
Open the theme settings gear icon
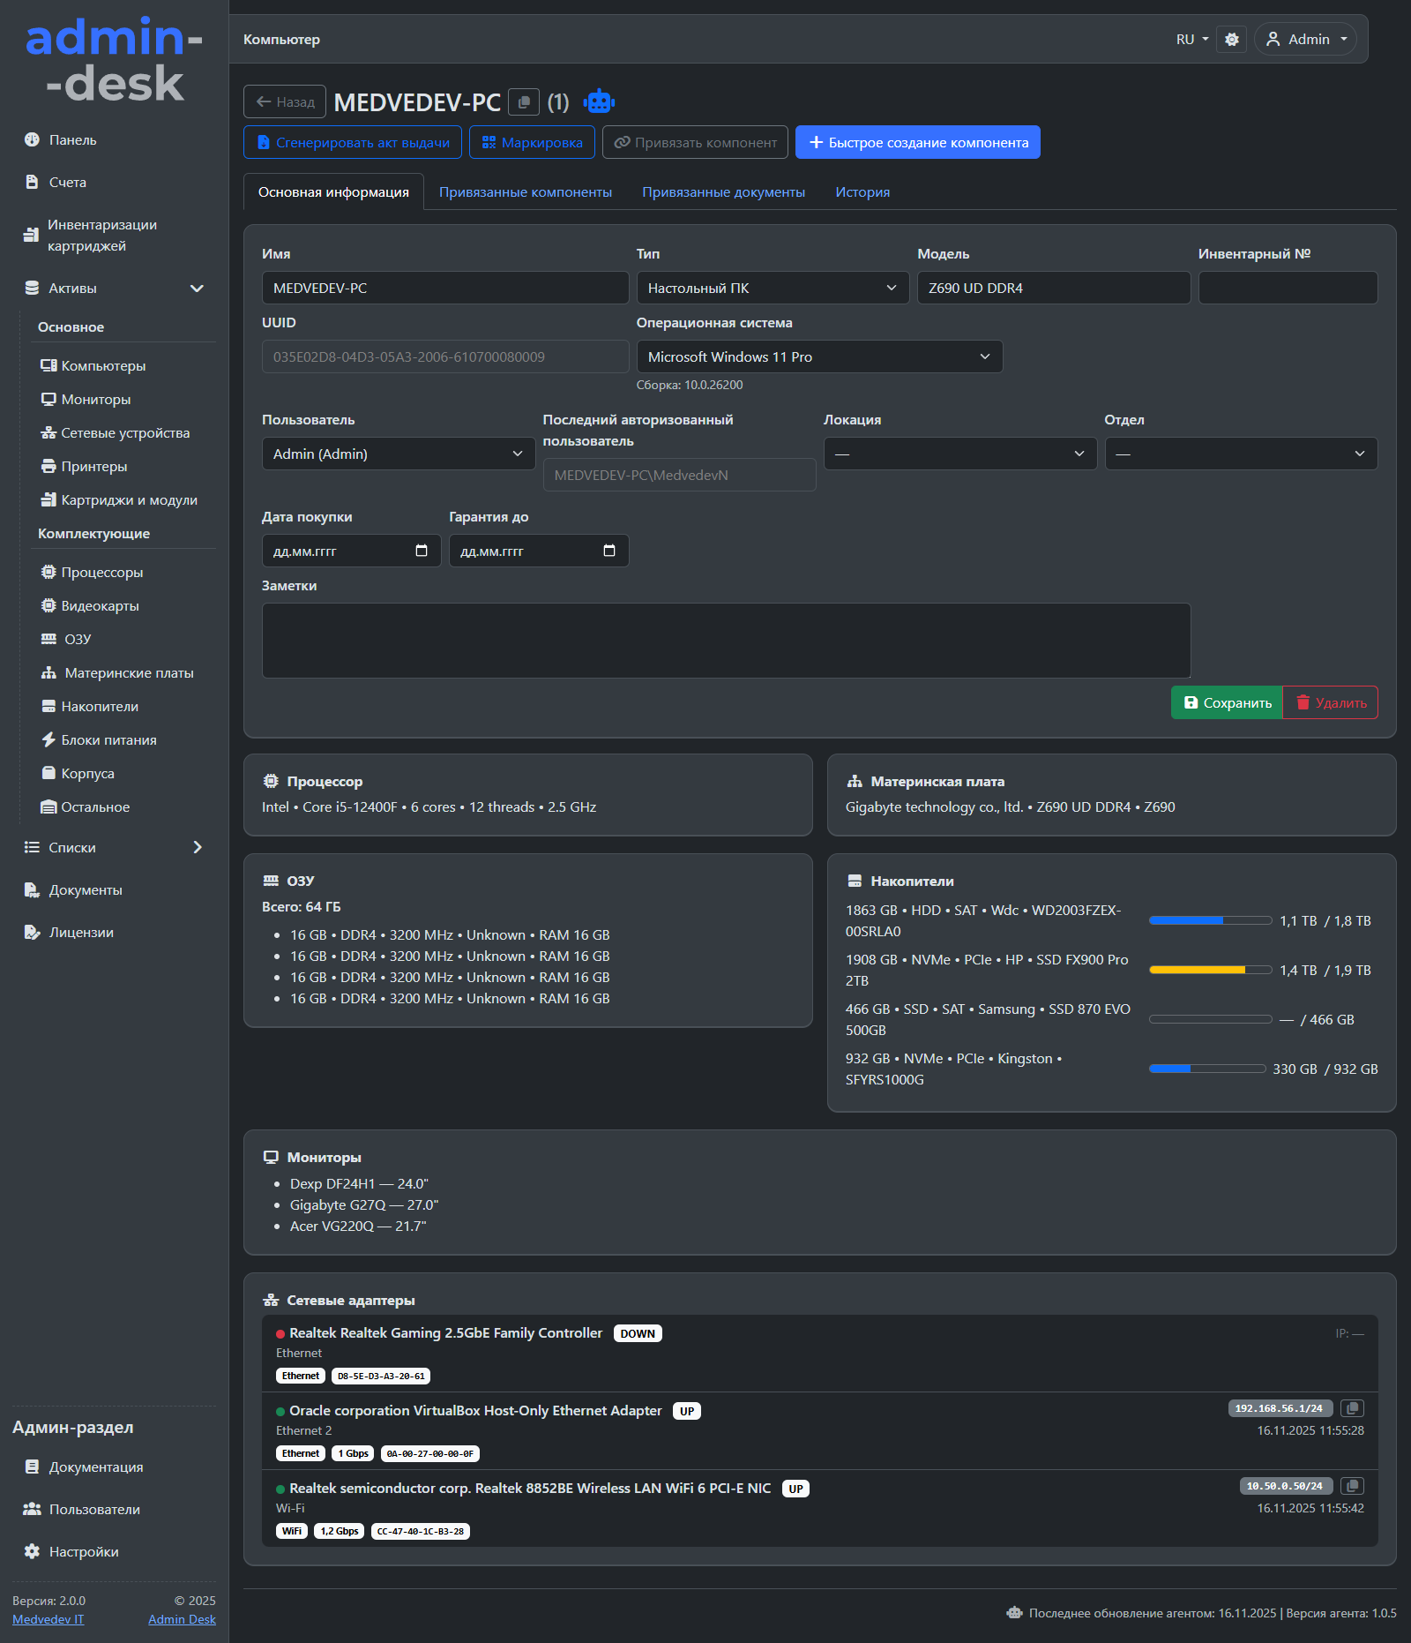coord(1231,40)
